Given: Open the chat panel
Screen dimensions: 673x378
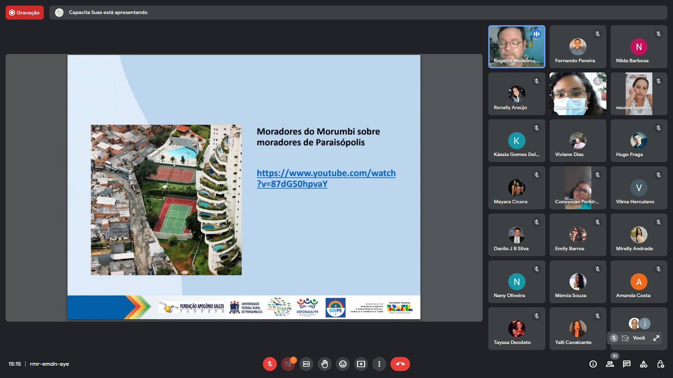Looking at the screenshot, I should [x=627, y=364].
